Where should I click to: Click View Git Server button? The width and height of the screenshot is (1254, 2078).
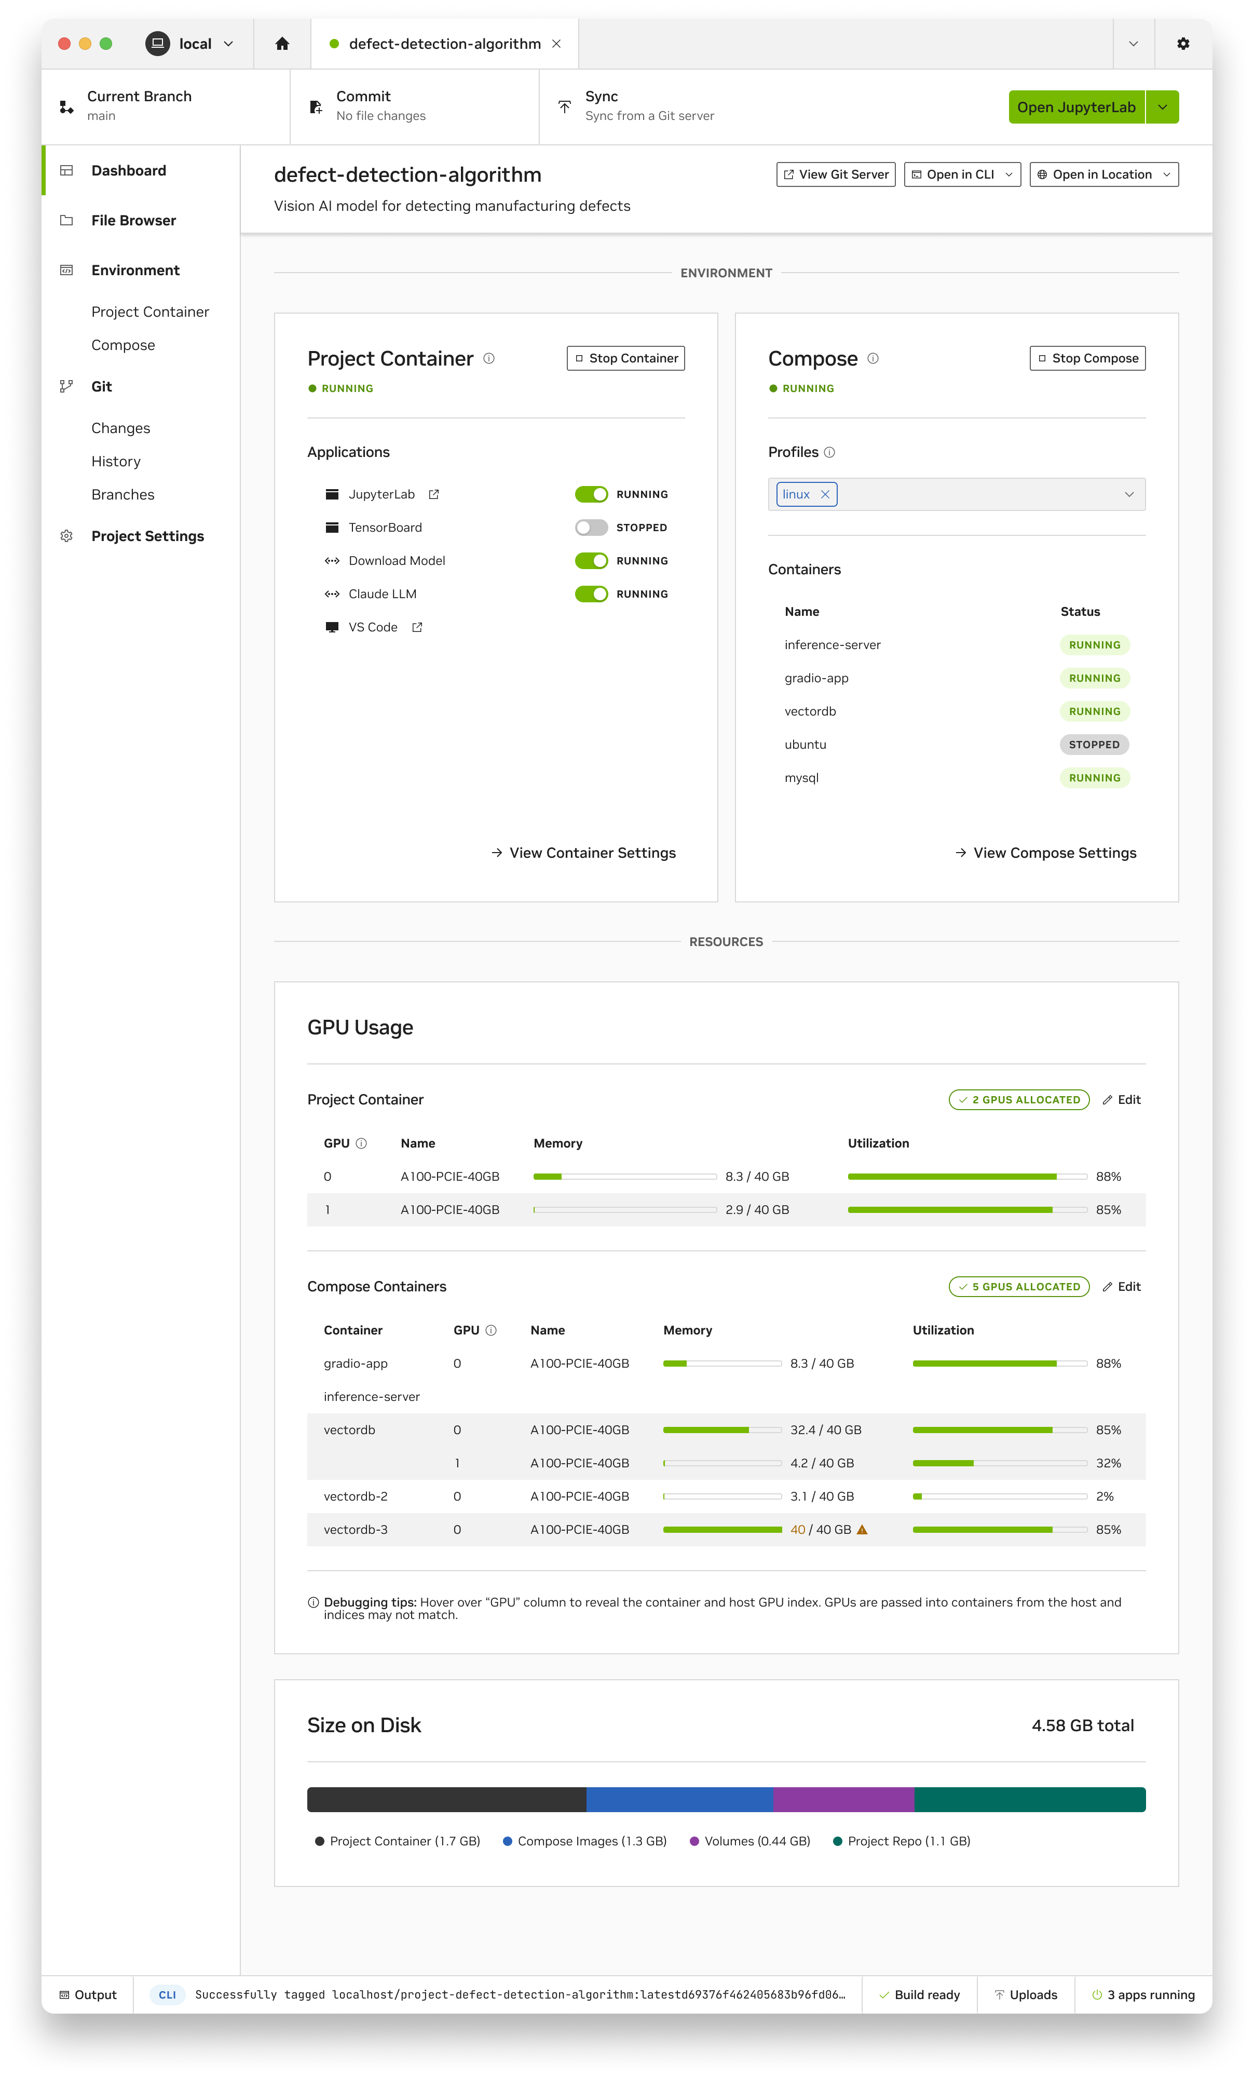click(836, 174)
